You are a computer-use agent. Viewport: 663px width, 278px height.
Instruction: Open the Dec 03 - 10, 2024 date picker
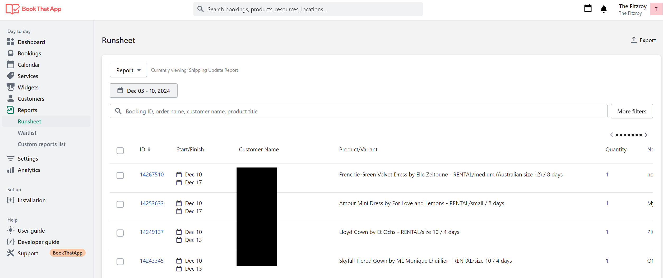pyautogui.click(x=143, y=90)
